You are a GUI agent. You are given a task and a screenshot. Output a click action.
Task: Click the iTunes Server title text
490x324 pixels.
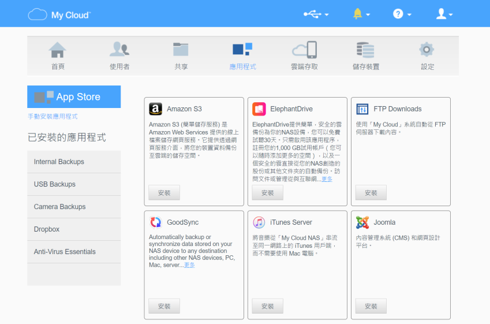click(x=291, y=222)
